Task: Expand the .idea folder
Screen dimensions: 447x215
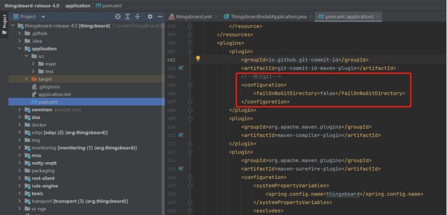Action: point(19,41)
